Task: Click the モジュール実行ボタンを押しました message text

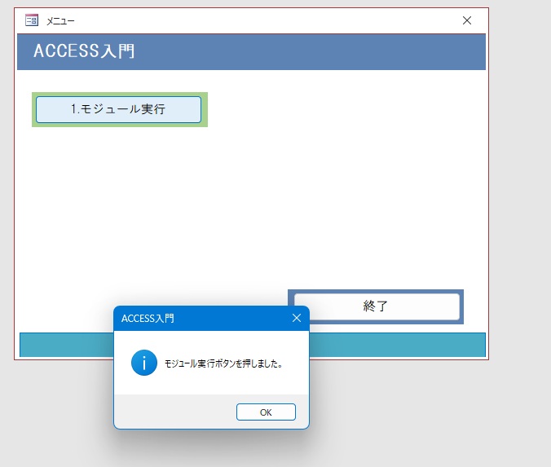Action: (x=223, y=364)
